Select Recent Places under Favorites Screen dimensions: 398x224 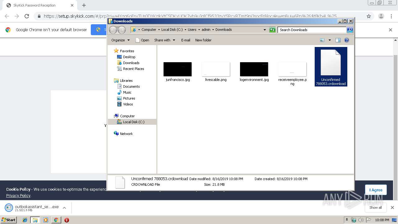(131, 69)
